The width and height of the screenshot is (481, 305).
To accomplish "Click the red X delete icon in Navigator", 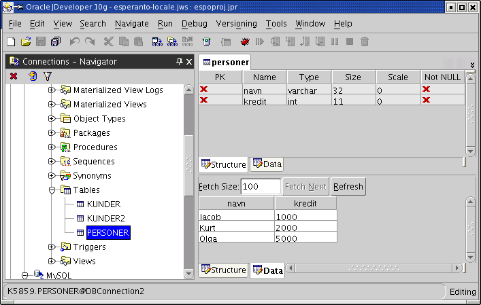I will [x=14, y=76].
